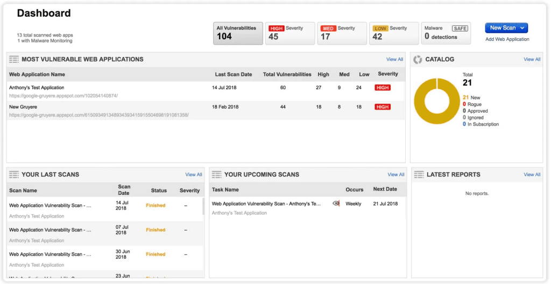This screenshot has height=284, width=551.
Task: Click the Your Last Scans panel icon
Action: pyautogui.click(x=14, y=174)
